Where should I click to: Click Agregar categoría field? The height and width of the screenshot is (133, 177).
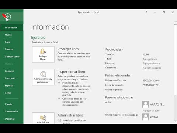click(x=152, y=68)
